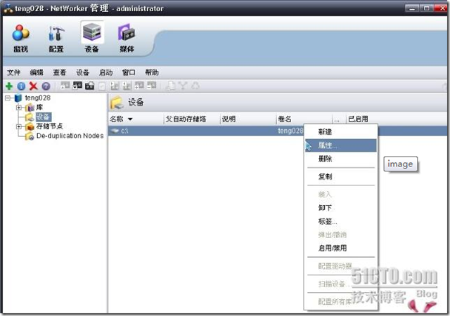The width and height of the screenshot is (450, 316).
Task: Choose 卸下 from the context menu
Action: tap(340, 208)
